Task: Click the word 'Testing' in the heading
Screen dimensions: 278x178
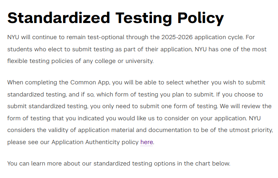Action: point(143,19)
